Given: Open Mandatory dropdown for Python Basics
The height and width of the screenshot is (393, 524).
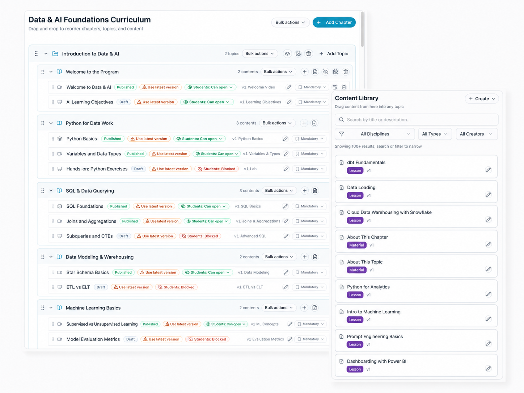Looking at the screenshot, I should pyautogui.click(x=310, y=139).
